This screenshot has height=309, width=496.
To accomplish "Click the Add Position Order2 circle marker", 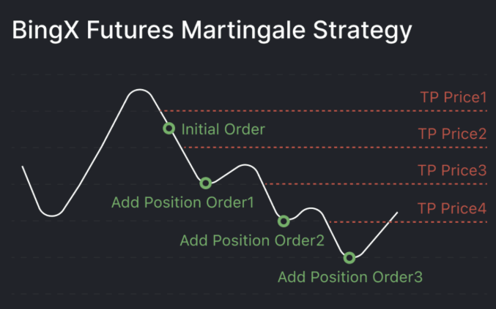I will 284,221.
